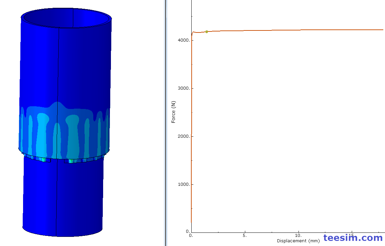Click the yellow marker on the force curve
Image resolution: width=385 pixels, height=246 pixels.
207,31
